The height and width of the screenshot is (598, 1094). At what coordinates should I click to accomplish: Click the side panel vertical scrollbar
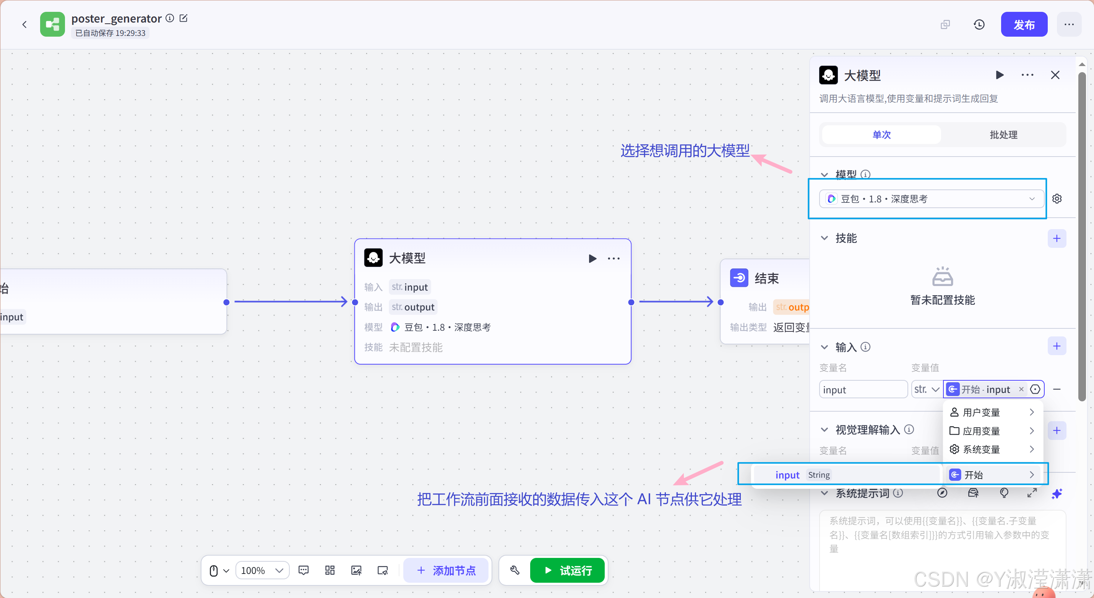[1082, 237]
